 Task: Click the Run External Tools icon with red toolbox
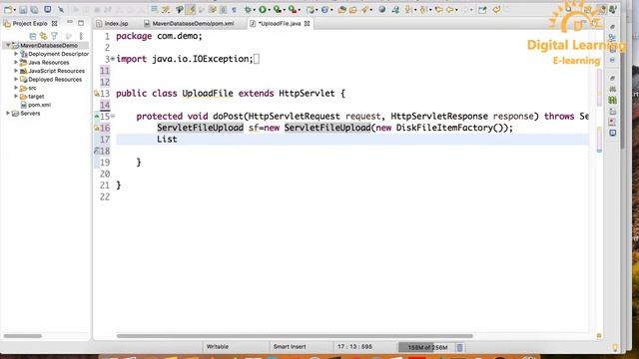[x=293, y=9]
